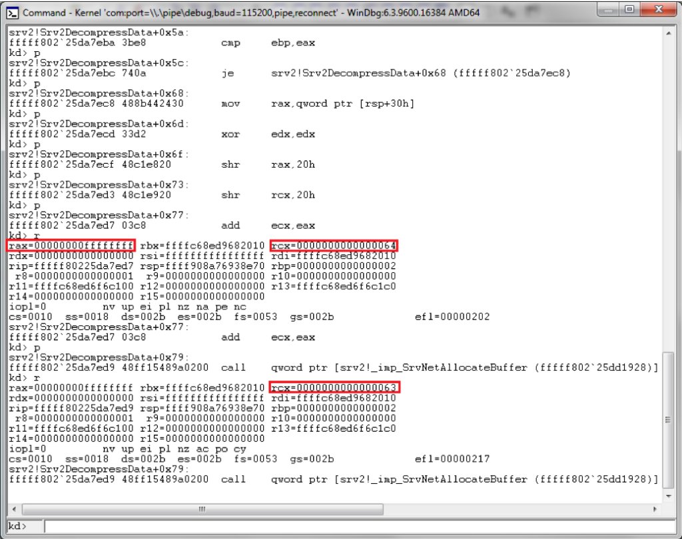This screenshot has width=682, height=539.
Task: Click the kd> command input field
Action: point(360,526)
